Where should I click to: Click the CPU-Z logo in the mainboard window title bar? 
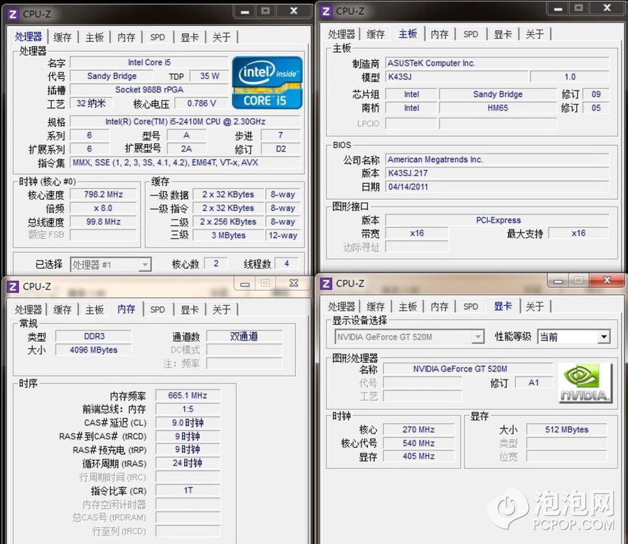click(326, 11)
